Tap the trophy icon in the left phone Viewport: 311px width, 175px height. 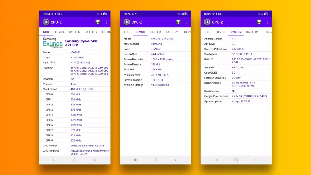[98, 22]
